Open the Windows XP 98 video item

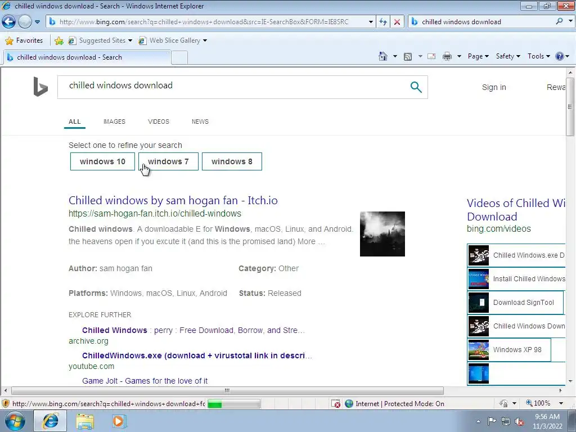click(x=509, y=350)
